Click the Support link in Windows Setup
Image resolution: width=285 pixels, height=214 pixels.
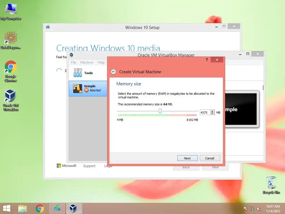pos(89,166)
